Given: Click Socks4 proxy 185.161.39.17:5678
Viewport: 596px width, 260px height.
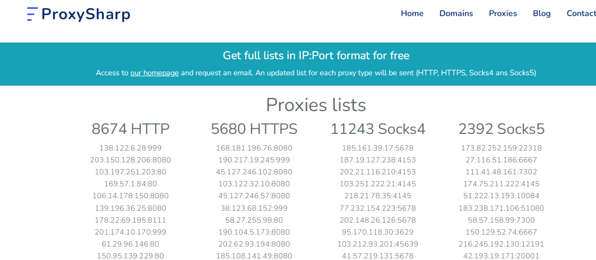Looking at the screenshot, I should [x=378, y=148].
